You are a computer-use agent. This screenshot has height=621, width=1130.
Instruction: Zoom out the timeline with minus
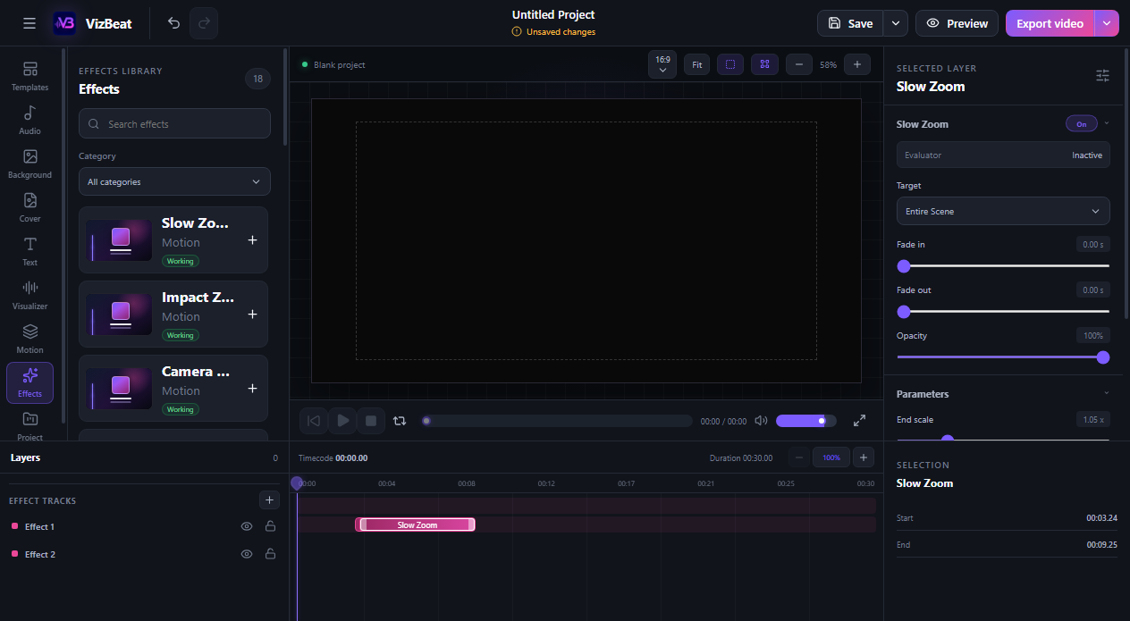pyautogui.click(x=799, y=457)
